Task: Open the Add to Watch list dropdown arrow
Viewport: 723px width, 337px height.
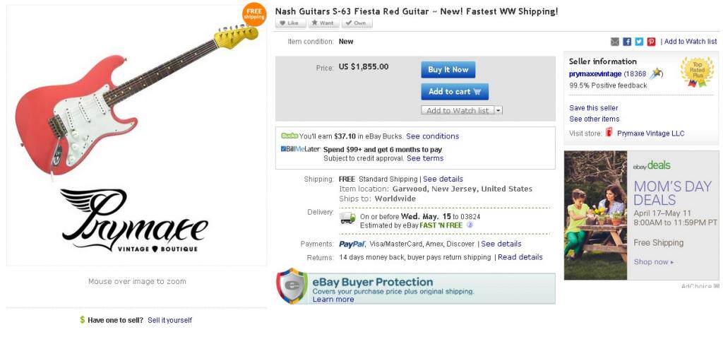Action: pyautogui.click(x=498, y=110)
